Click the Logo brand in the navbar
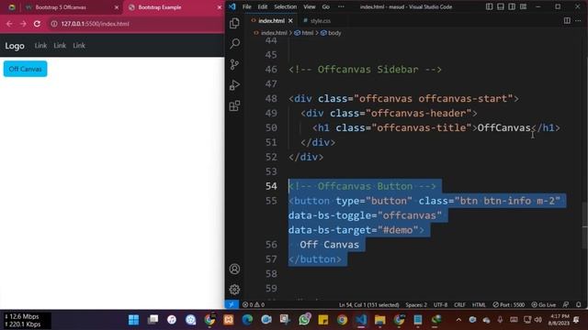The image size is (588, 330). tap(15, 46)
